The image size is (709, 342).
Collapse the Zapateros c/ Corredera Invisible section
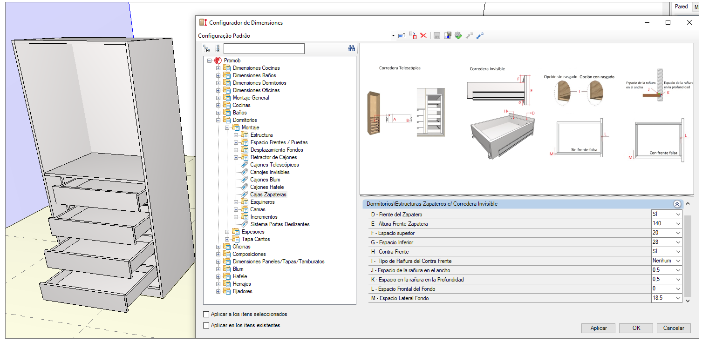click(x=677, y=204)
